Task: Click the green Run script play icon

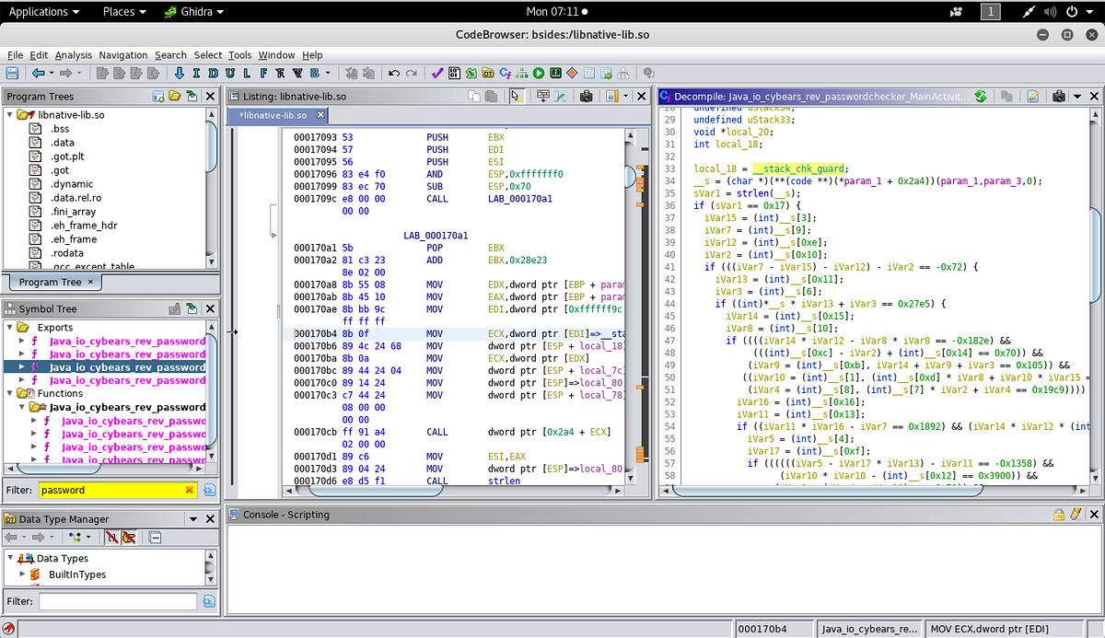Action: click(x=539, y=73)
